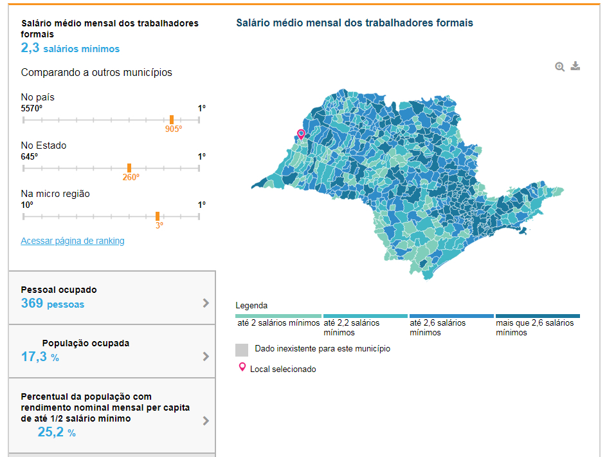Click the gray 'Dado inexistente' legend swatch
Screen dimensions: 607x457
[242, 350]
